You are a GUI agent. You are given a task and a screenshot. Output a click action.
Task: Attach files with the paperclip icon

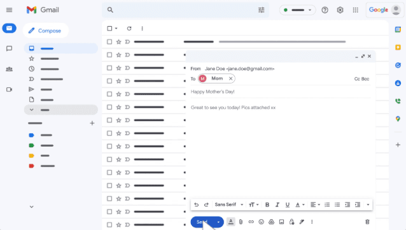click(241, 222)
